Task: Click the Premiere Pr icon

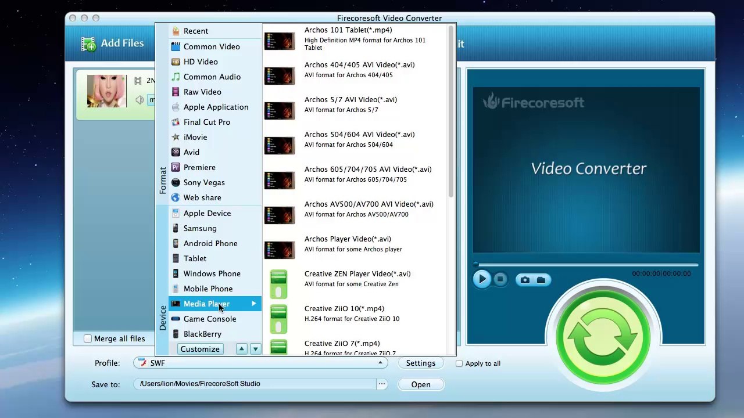Action: [x=176, y=167]
